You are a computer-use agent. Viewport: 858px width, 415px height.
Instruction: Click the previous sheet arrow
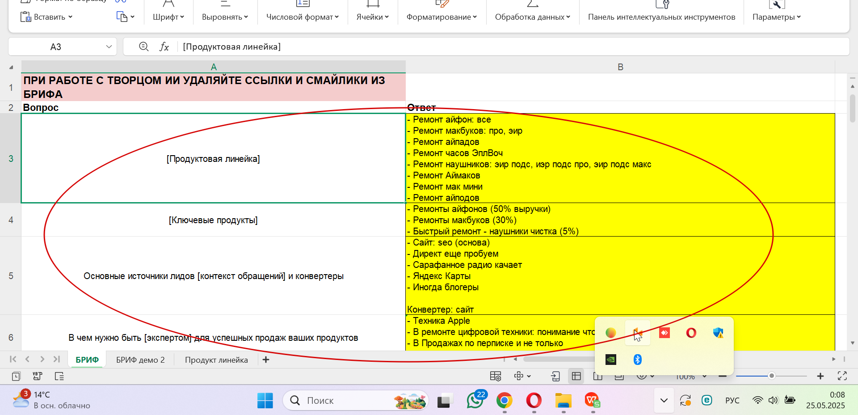point(27,359)
